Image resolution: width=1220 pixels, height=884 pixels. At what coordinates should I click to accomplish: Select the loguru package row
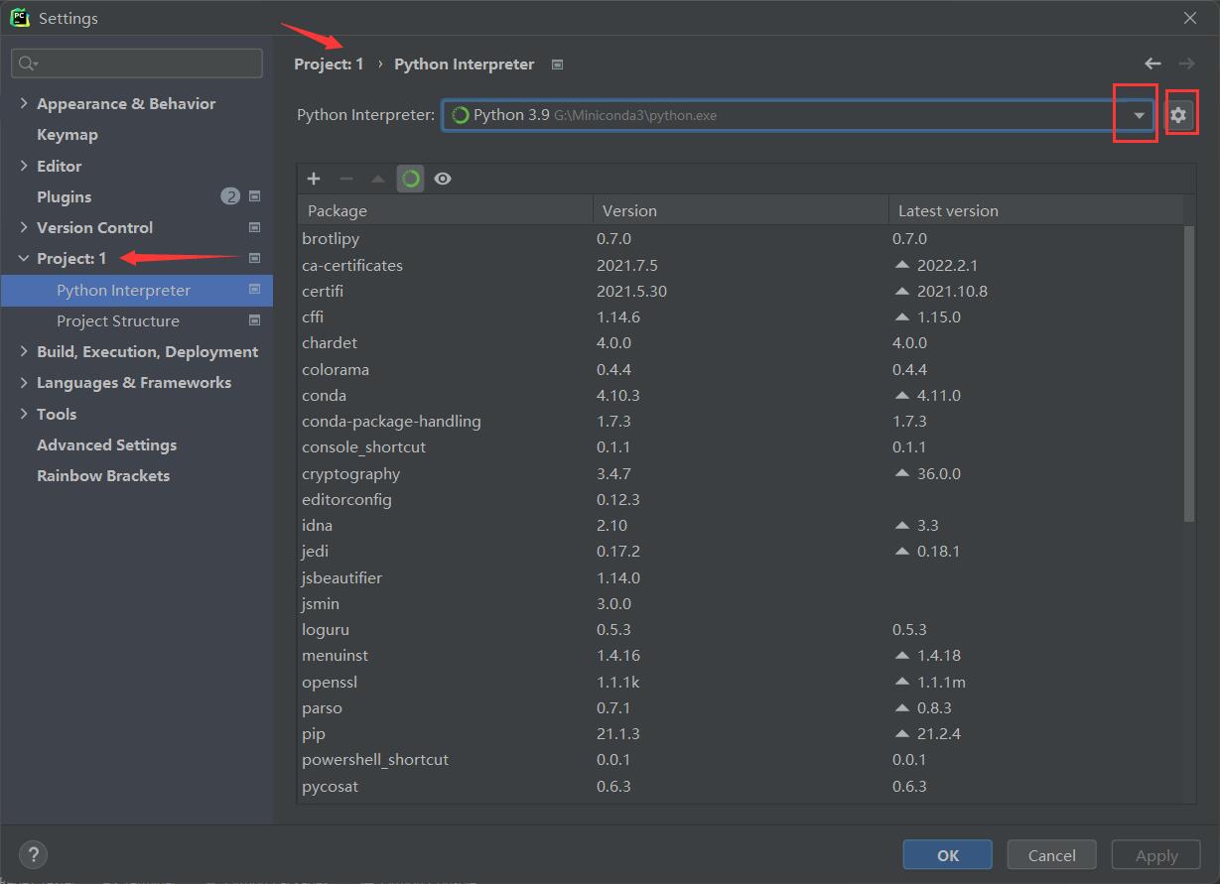tap(741, 629)
